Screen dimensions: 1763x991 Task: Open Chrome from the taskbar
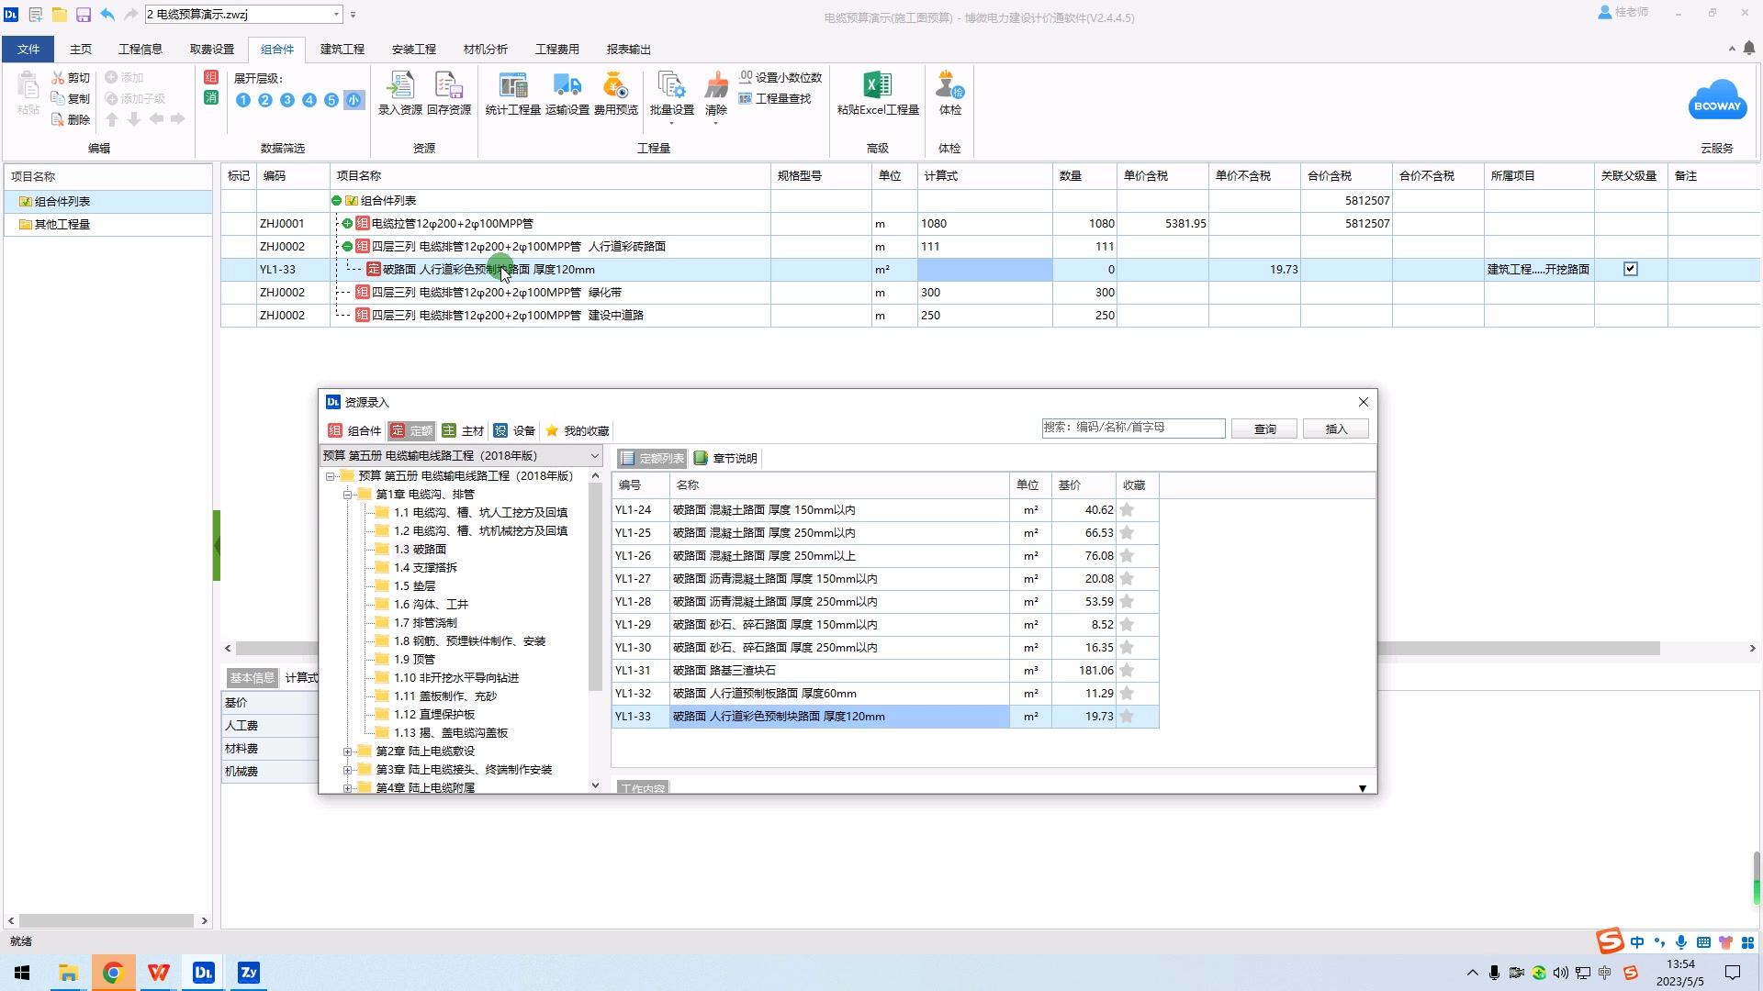pos(113,973)
